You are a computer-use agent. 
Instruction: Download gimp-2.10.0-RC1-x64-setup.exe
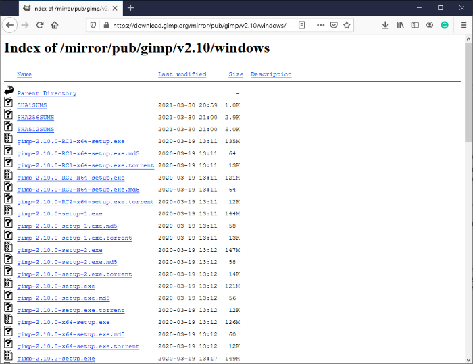(x=71, y=141)
